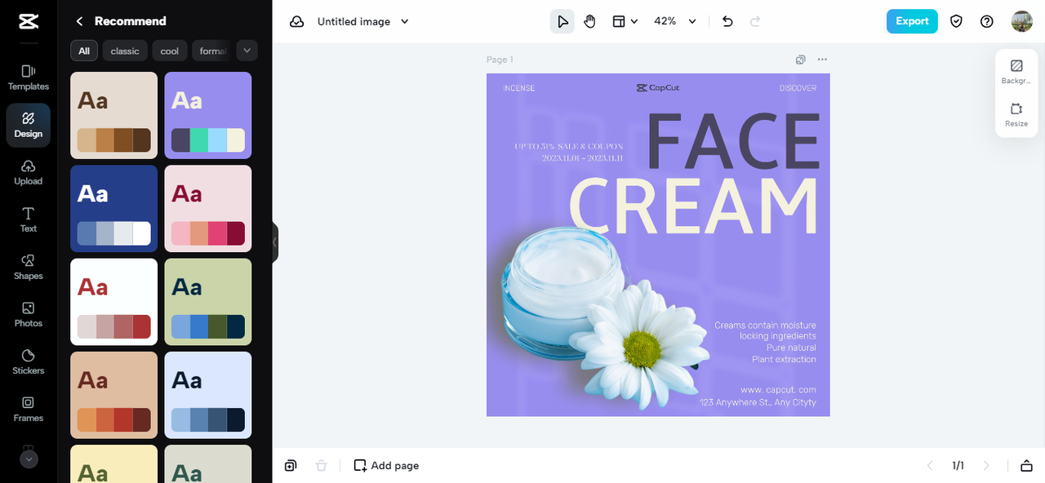Duplicate Page 1 using the header icon

tap(801, 60)
